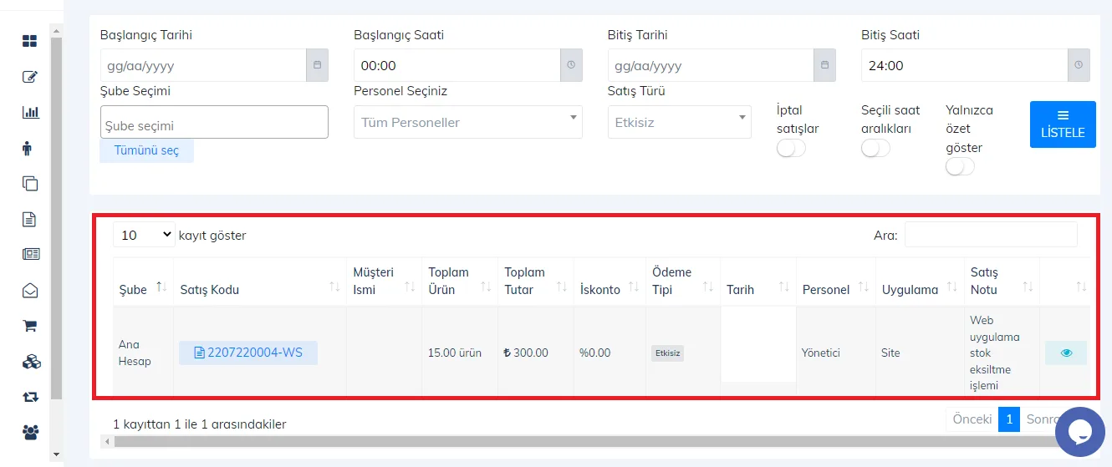This screenshot has width=1112, height=467.
Task: Open the stacked boxes stock icon
Action: coord(31,362)
